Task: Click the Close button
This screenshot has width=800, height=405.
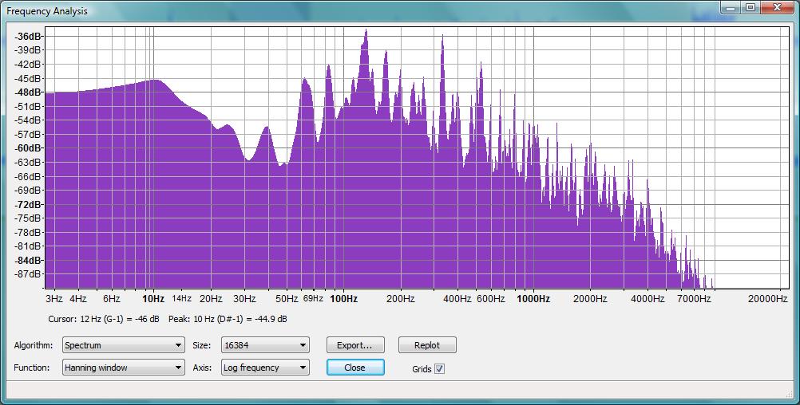Action: [x=355, y=368]
